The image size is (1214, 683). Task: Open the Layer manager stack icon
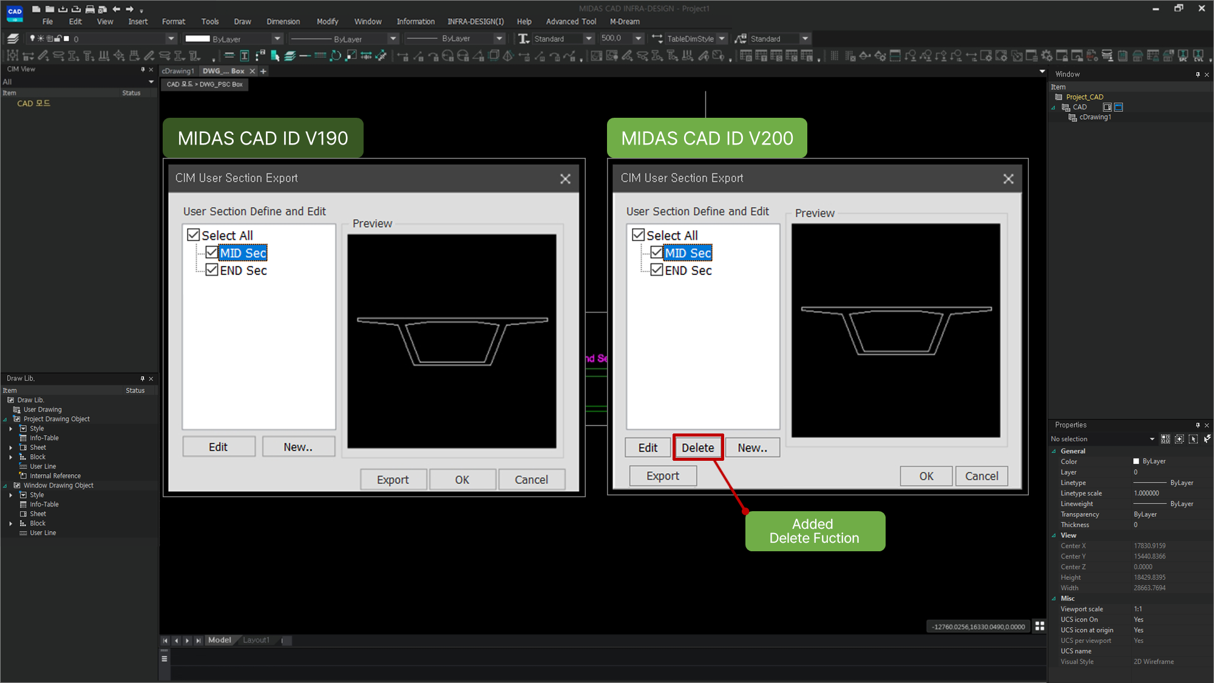(13, 38)
